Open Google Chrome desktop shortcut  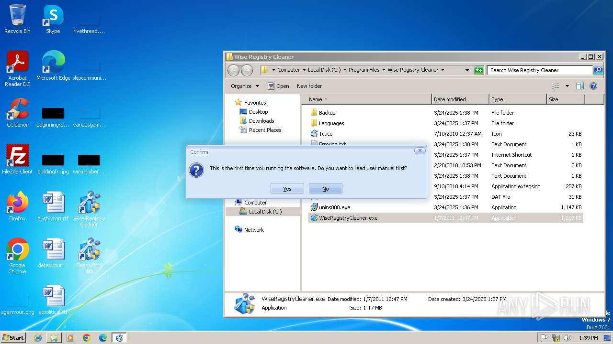click(17, 256)
